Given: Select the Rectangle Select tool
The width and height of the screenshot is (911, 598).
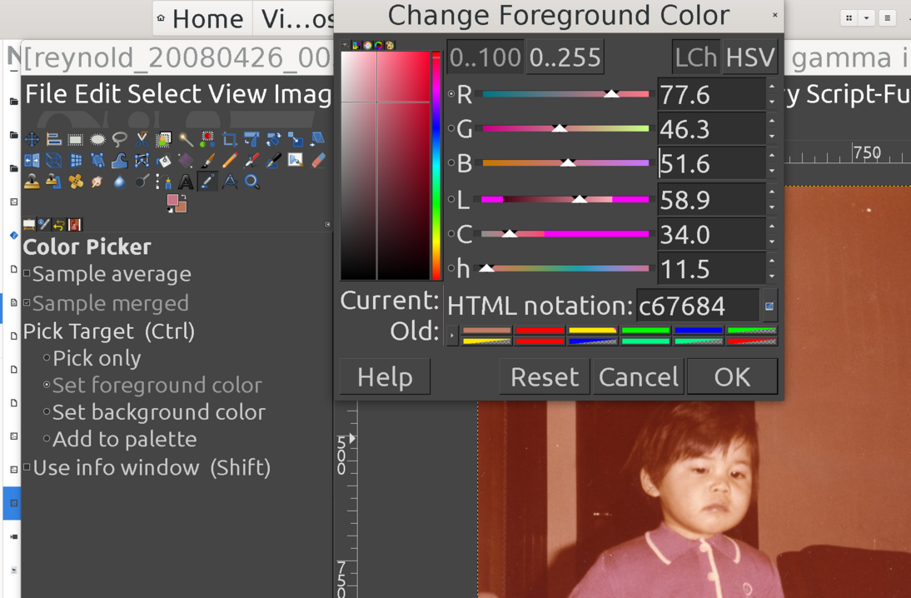Looking at the screenshot, I should point(76,139).
